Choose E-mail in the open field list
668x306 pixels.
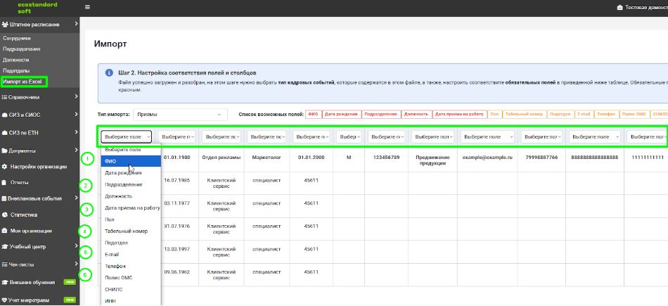point(131,255)
